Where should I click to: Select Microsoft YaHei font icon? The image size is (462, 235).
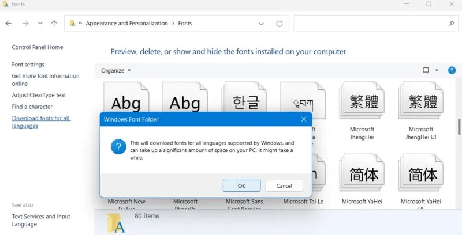pos(362,173)
